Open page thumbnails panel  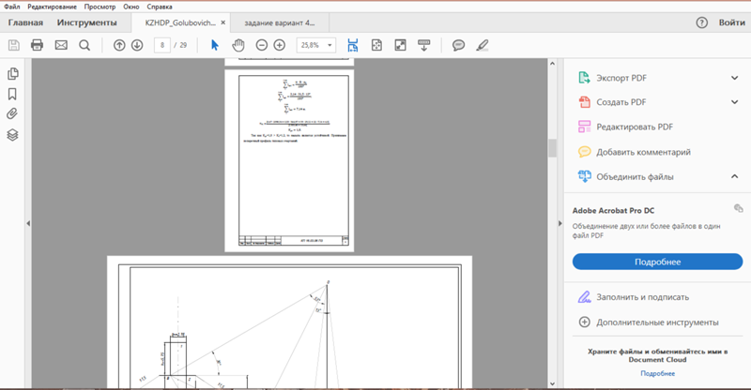pyautogui.click(x=13, y=74)
